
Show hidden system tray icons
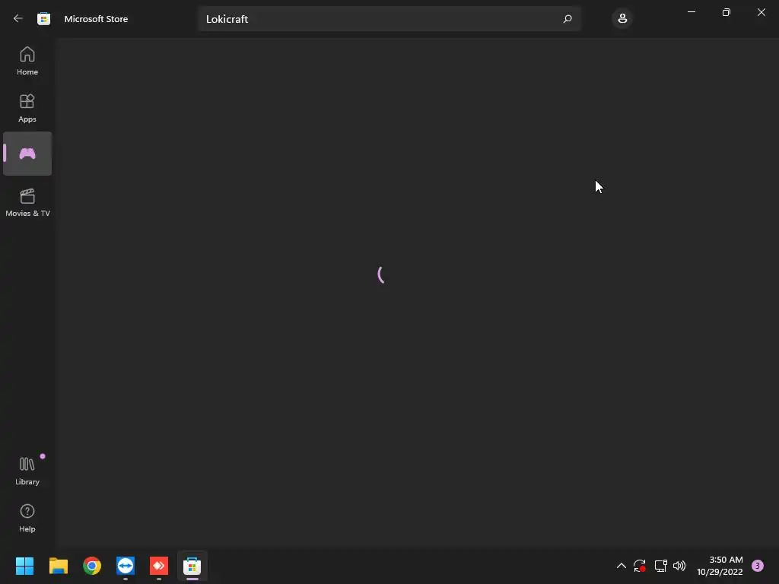click(x=621, y=566)
